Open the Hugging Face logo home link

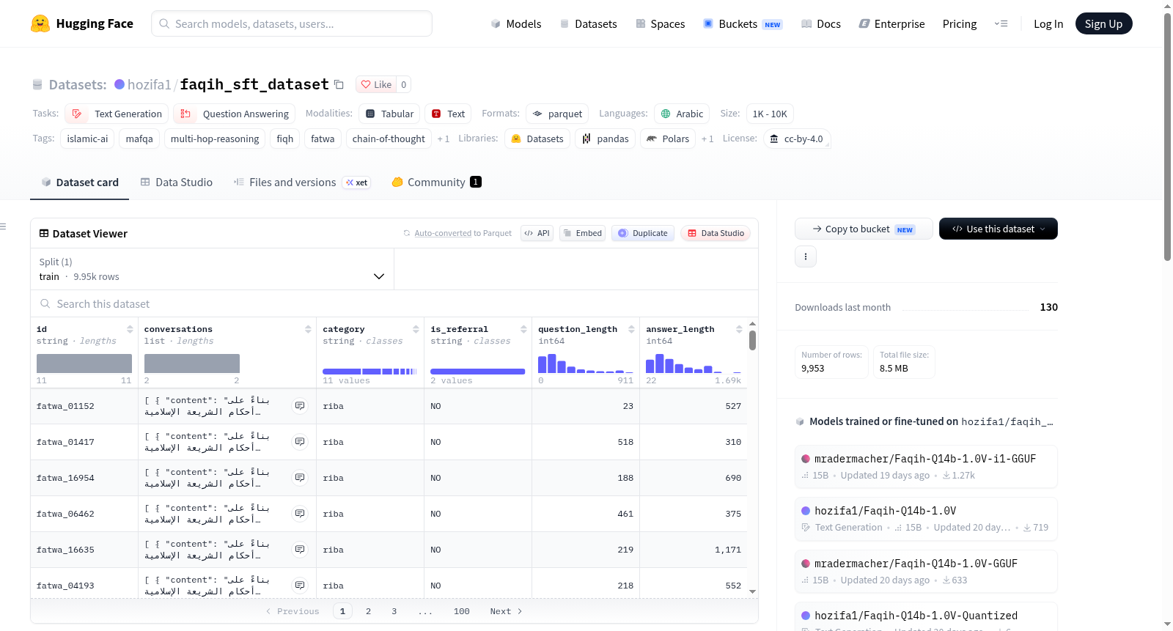[x=82, y=23]
